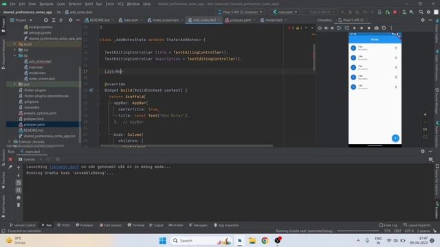Expand the ios folder in tree
Screen dimensions: 440x247
14,50
